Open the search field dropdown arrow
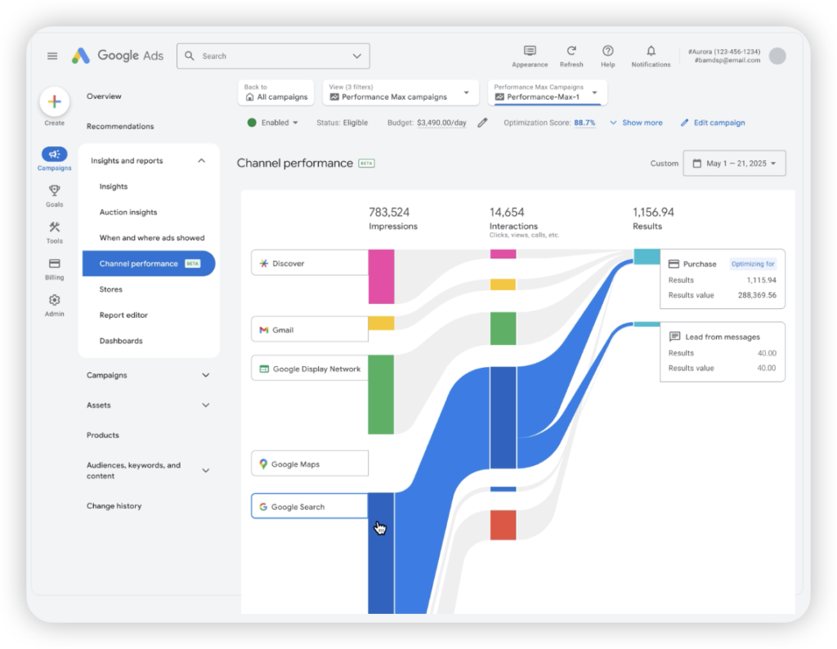837x649 pixels. point(356,56)
